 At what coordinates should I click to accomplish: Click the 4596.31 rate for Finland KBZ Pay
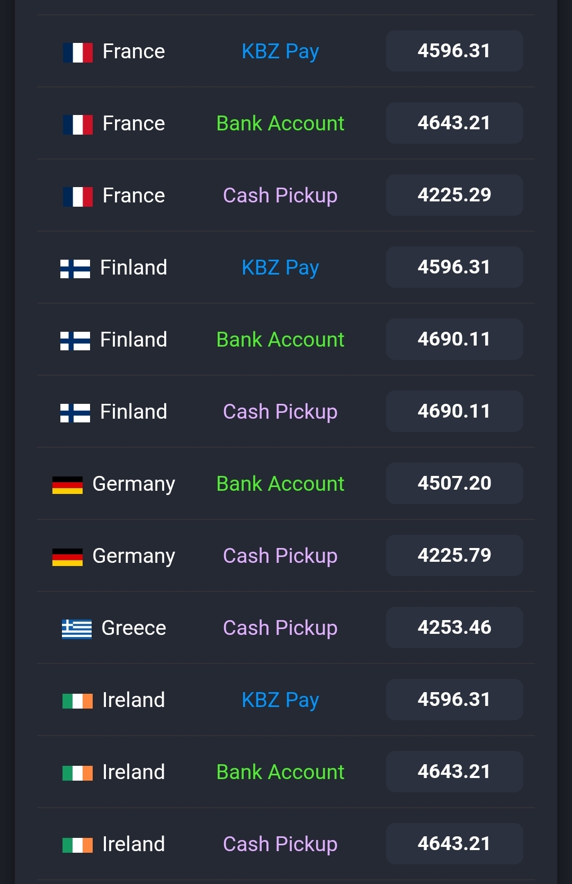point(454,267)
